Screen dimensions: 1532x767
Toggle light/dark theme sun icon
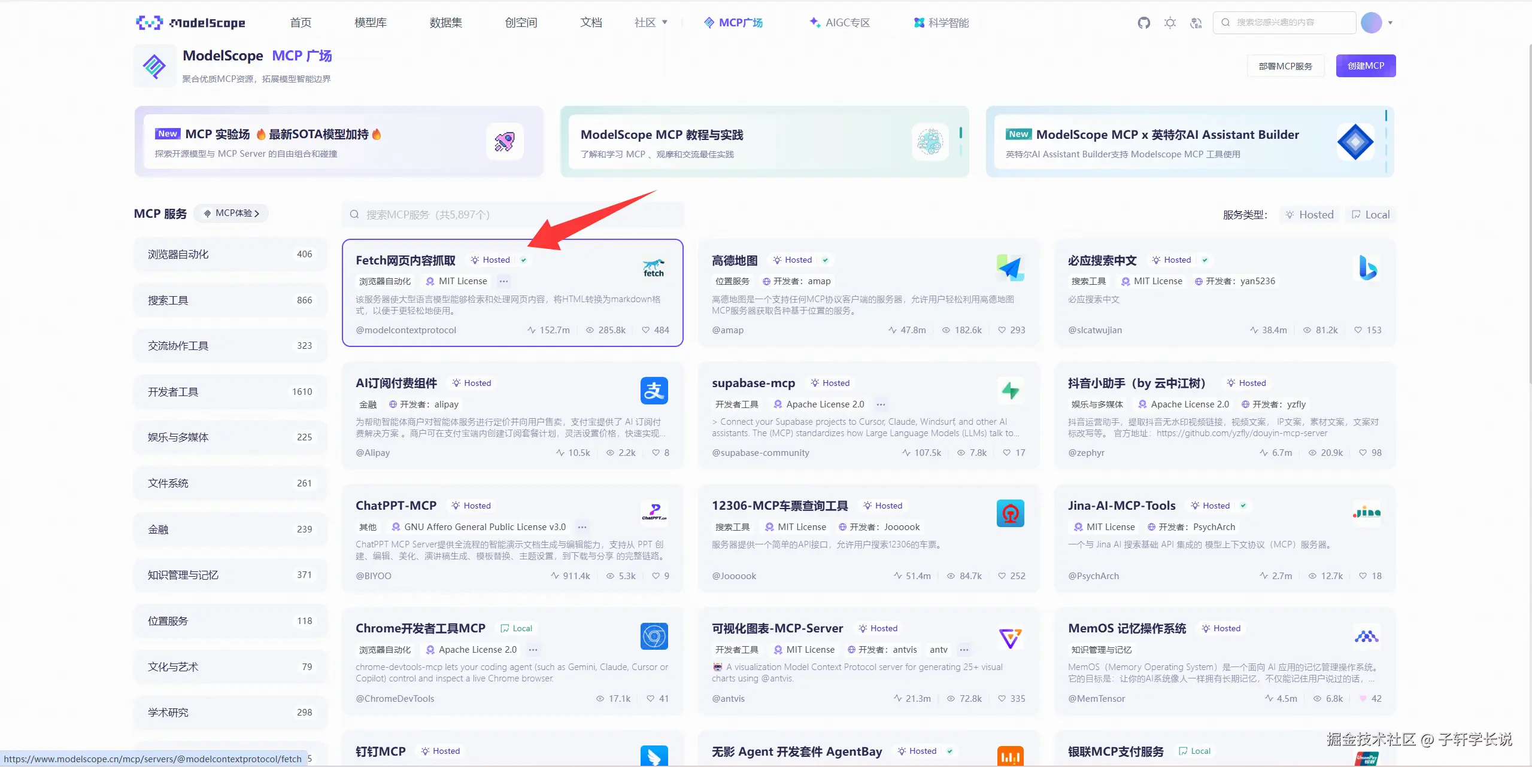pos(1170,23)
